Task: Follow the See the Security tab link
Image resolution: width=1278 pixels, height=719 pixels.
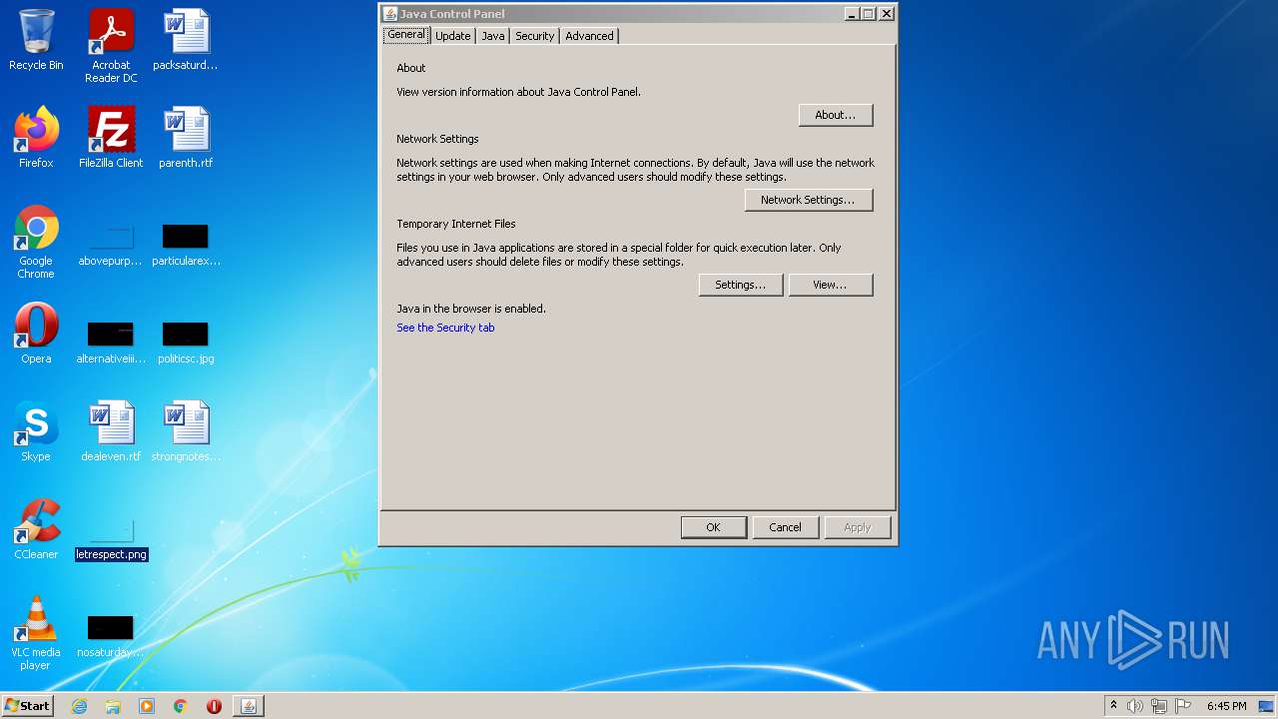Action: point(445,328)
